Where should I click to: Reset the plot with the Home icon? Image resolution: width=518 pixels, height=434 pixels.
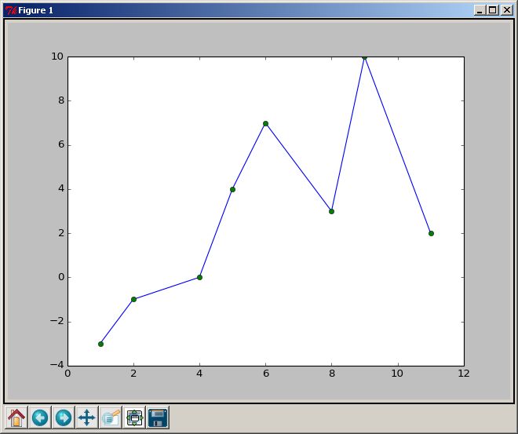coord(16,418)
